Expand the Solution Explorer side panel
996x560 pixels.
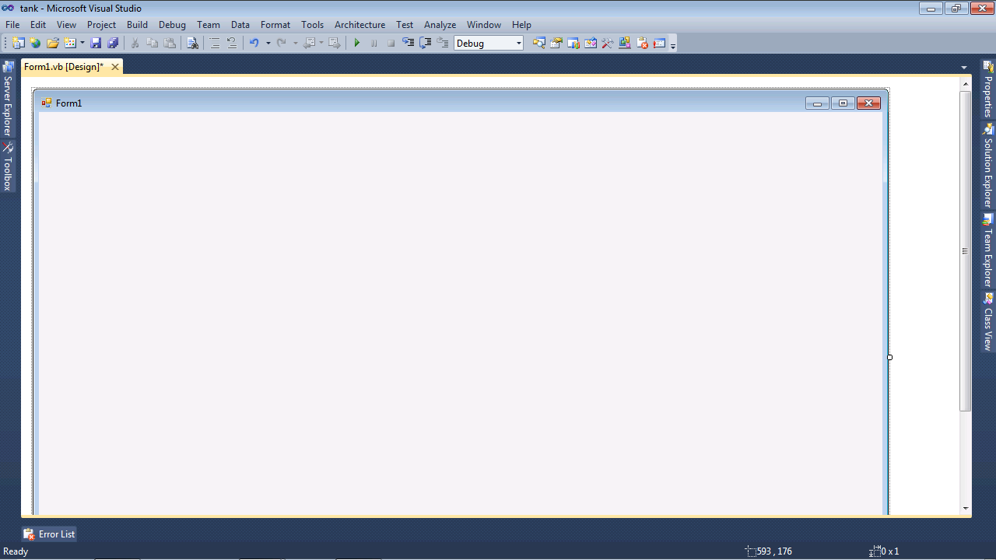pos(988,165)
